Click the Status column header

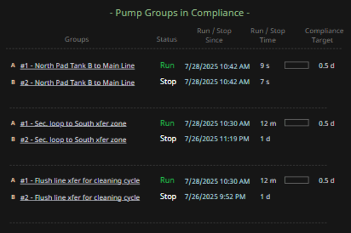click(167, 40)
